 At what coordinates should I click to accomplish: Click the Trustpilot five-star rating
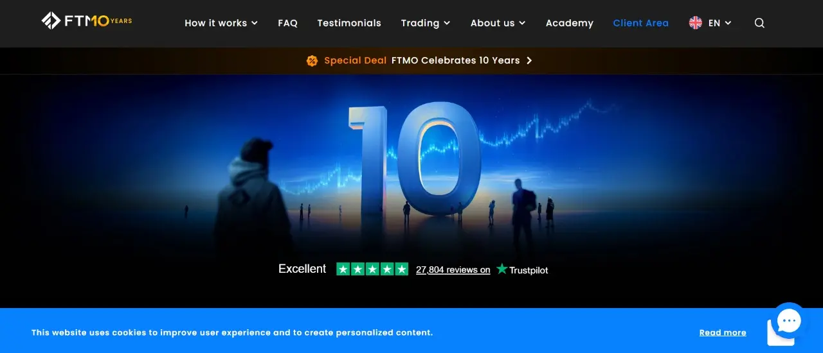(x=372, y=269)
